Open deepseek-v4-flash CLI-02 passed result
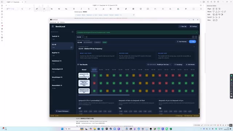Screen dimensions: 233x131 (101, 83)
